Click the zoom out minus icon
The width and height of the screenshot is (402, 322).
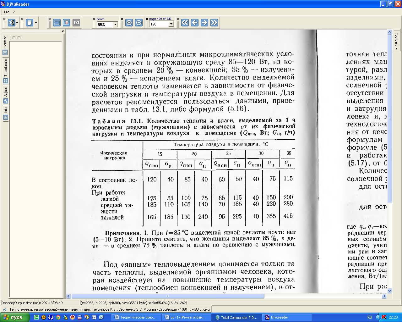tap(139, 22)
